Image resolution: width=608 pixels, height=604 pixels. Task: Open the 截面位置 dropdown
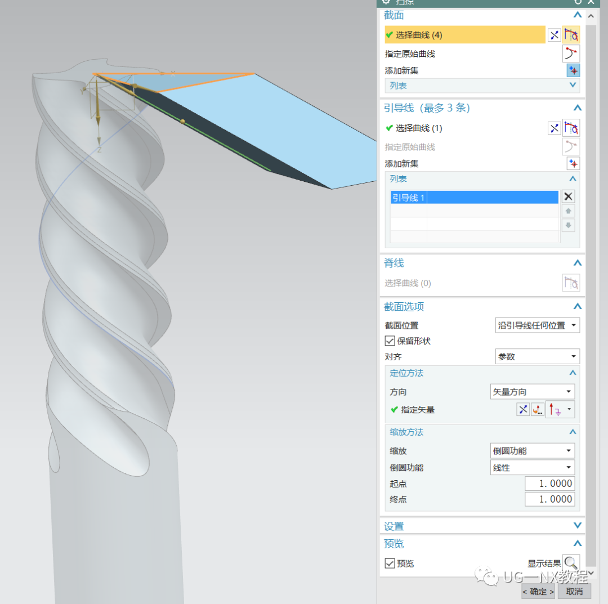[x=538, y=325]
